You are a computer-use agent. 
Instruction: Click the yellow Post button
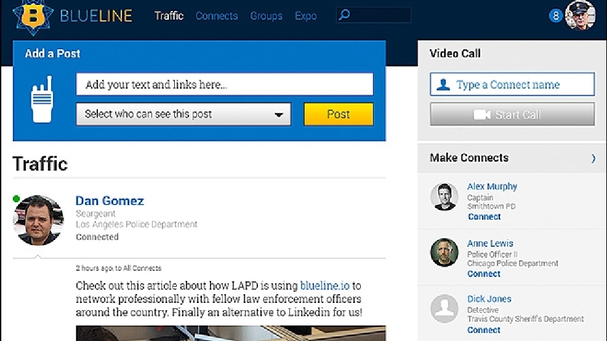339,114
